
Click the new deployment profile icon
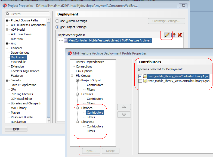coord(173,35)
